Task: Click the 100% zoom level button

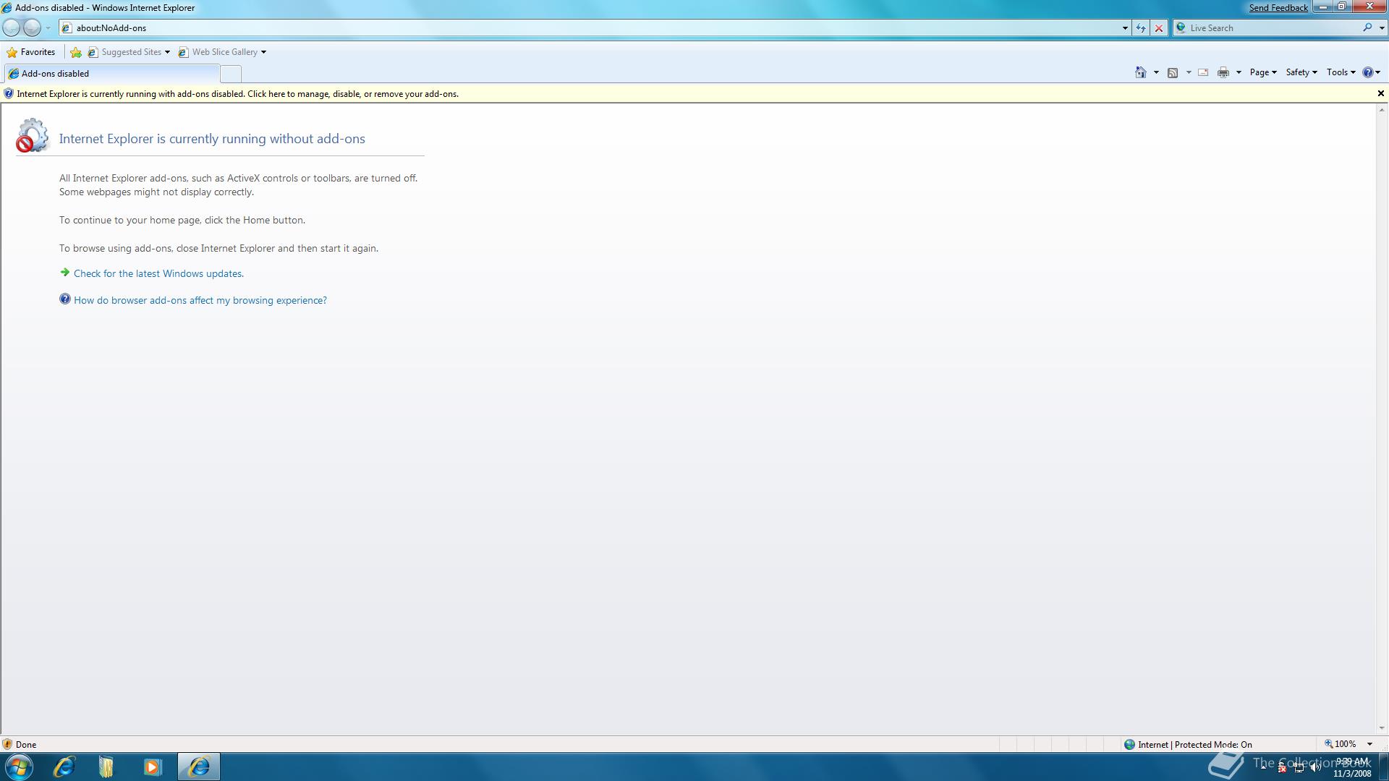Action: tap(1340, 744)
